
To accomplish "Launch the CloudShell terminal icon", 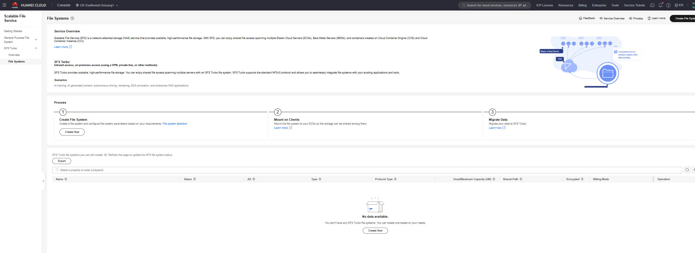I will (x=652, y=5).
